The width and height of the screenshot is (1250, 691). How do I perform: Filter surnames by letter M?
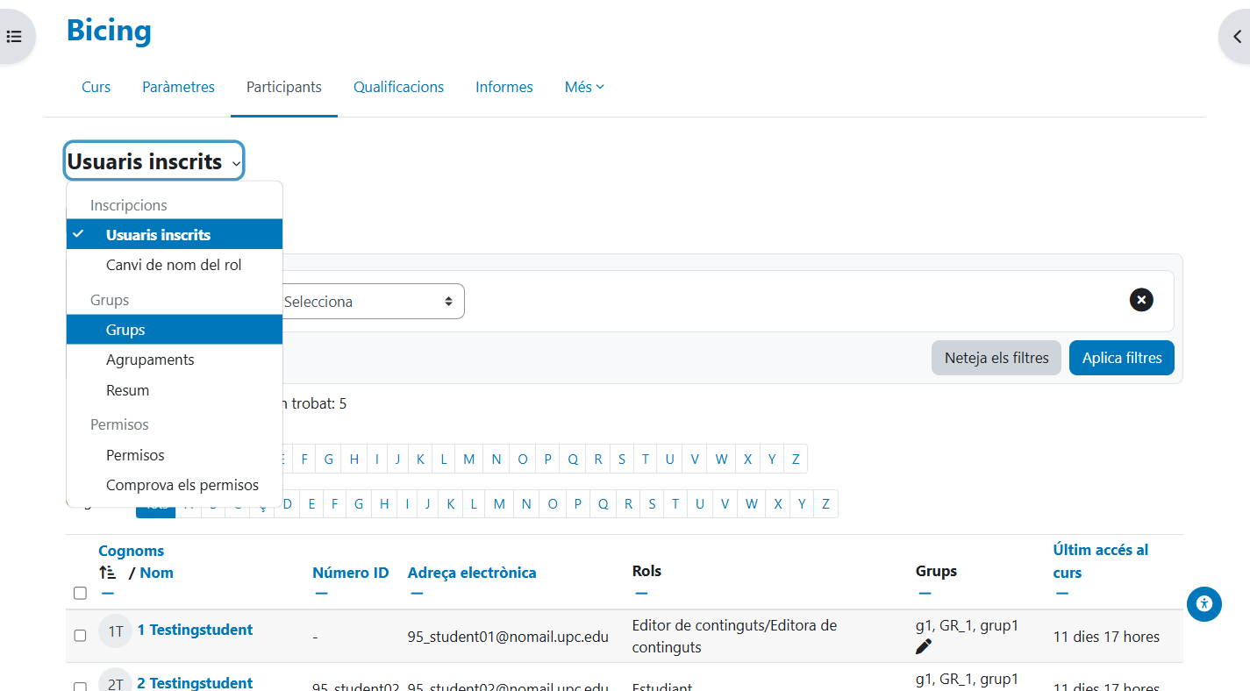click(x=499, y=504)
